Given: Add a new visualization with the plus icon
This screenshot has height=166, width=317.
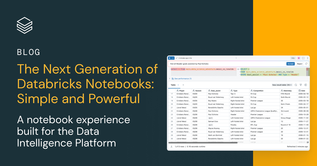Looking at the screenshot, I should (x=183, y=85).
